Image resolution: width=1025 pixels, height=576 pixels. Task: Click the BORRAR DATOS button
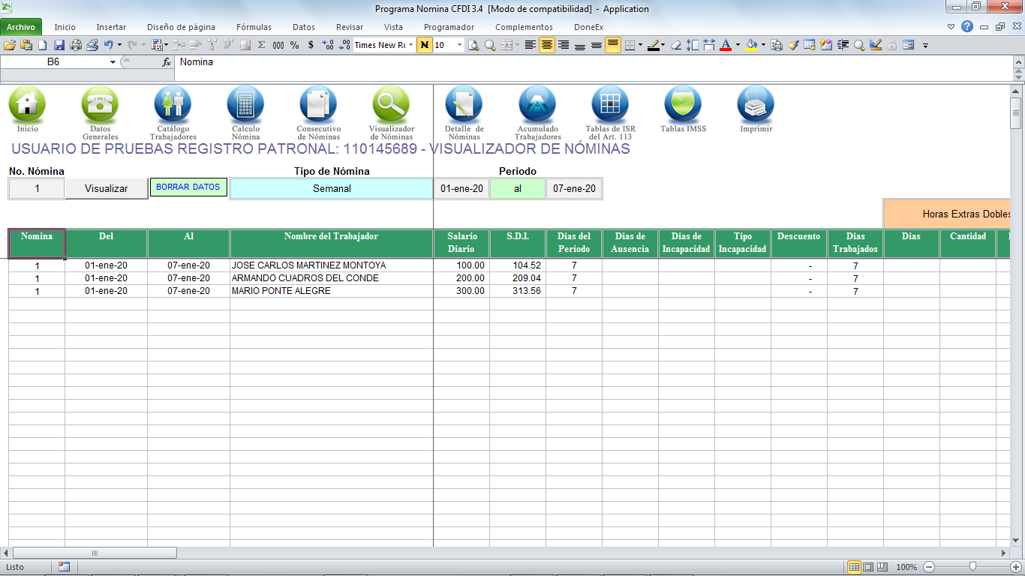pyautogui.click(x=188, y=187)
